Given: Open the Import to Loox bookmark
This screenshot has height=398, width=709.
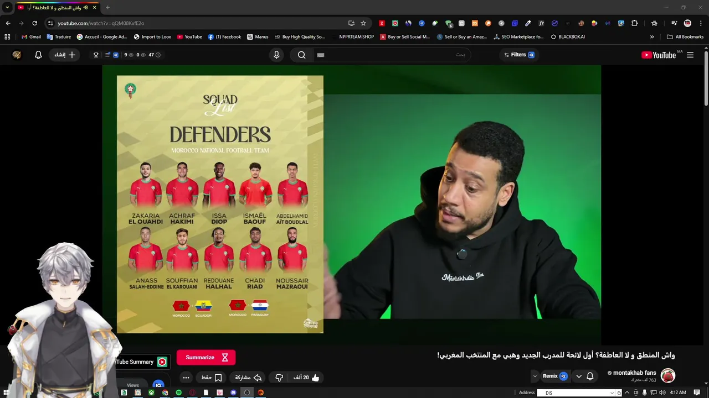Looking at the screenshot, I should point(152,37).
